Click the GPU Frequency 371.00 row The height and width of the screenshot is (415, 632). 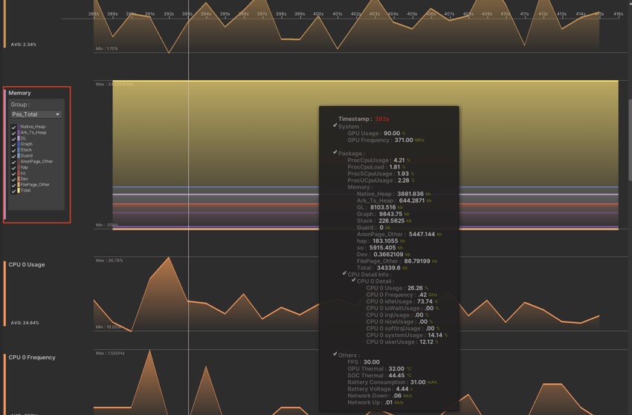386,140
